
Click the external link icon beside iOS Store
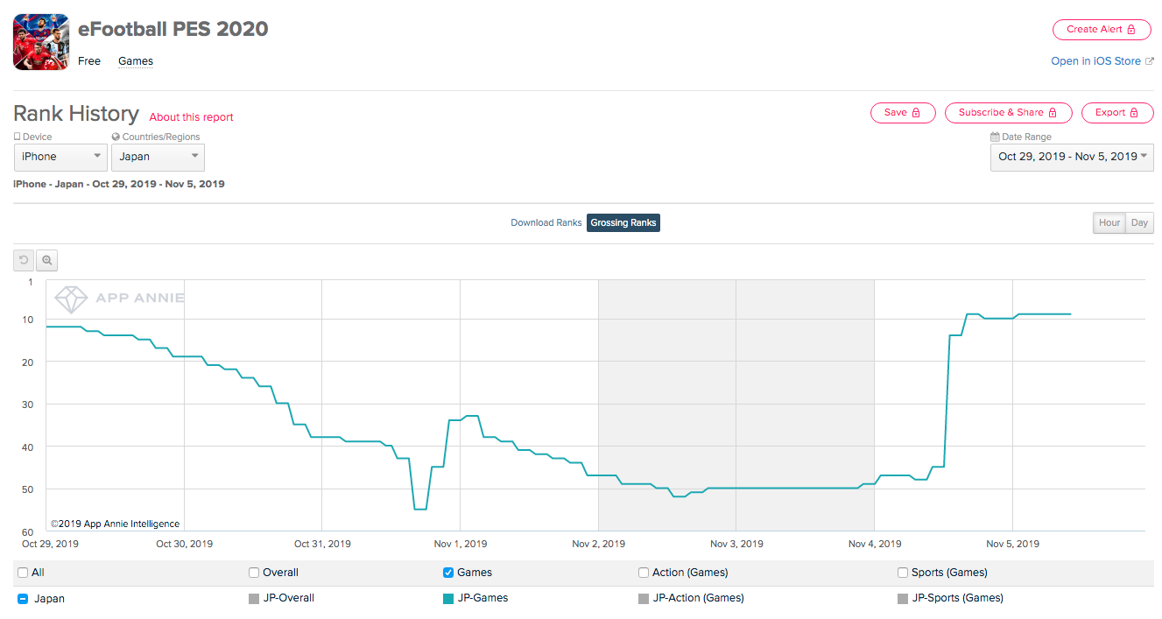point(1150,61)
